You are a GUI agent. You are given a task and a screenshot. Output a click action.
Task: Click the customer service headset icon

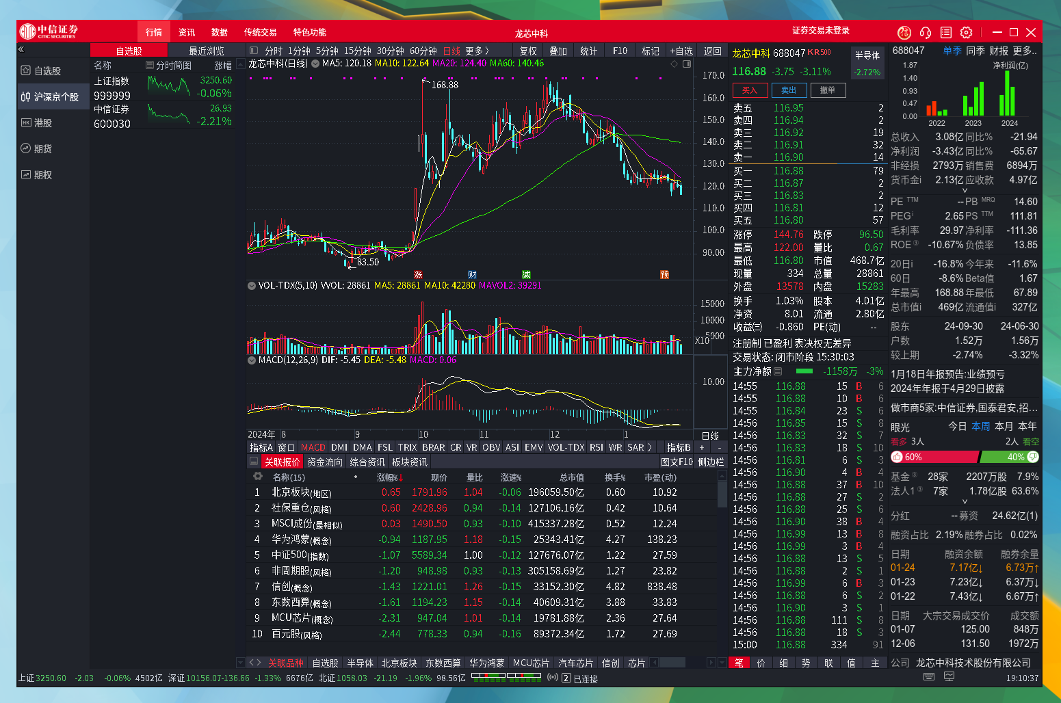coord(925,31)
